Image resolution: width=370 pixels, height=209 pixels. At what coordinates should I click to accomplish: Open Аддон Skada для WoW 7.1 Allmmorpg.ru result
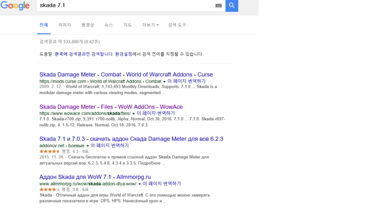click(x=95, y=177)
